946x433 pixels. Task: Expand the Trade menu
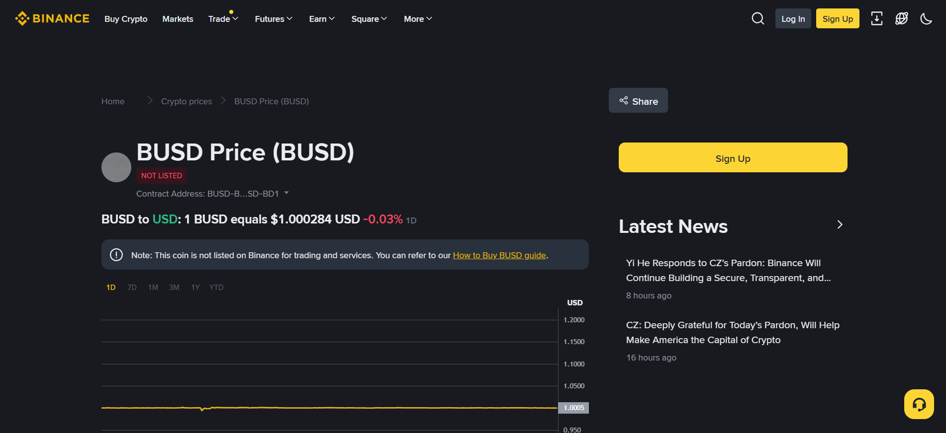pyautogui.click(x=223, y=19)
